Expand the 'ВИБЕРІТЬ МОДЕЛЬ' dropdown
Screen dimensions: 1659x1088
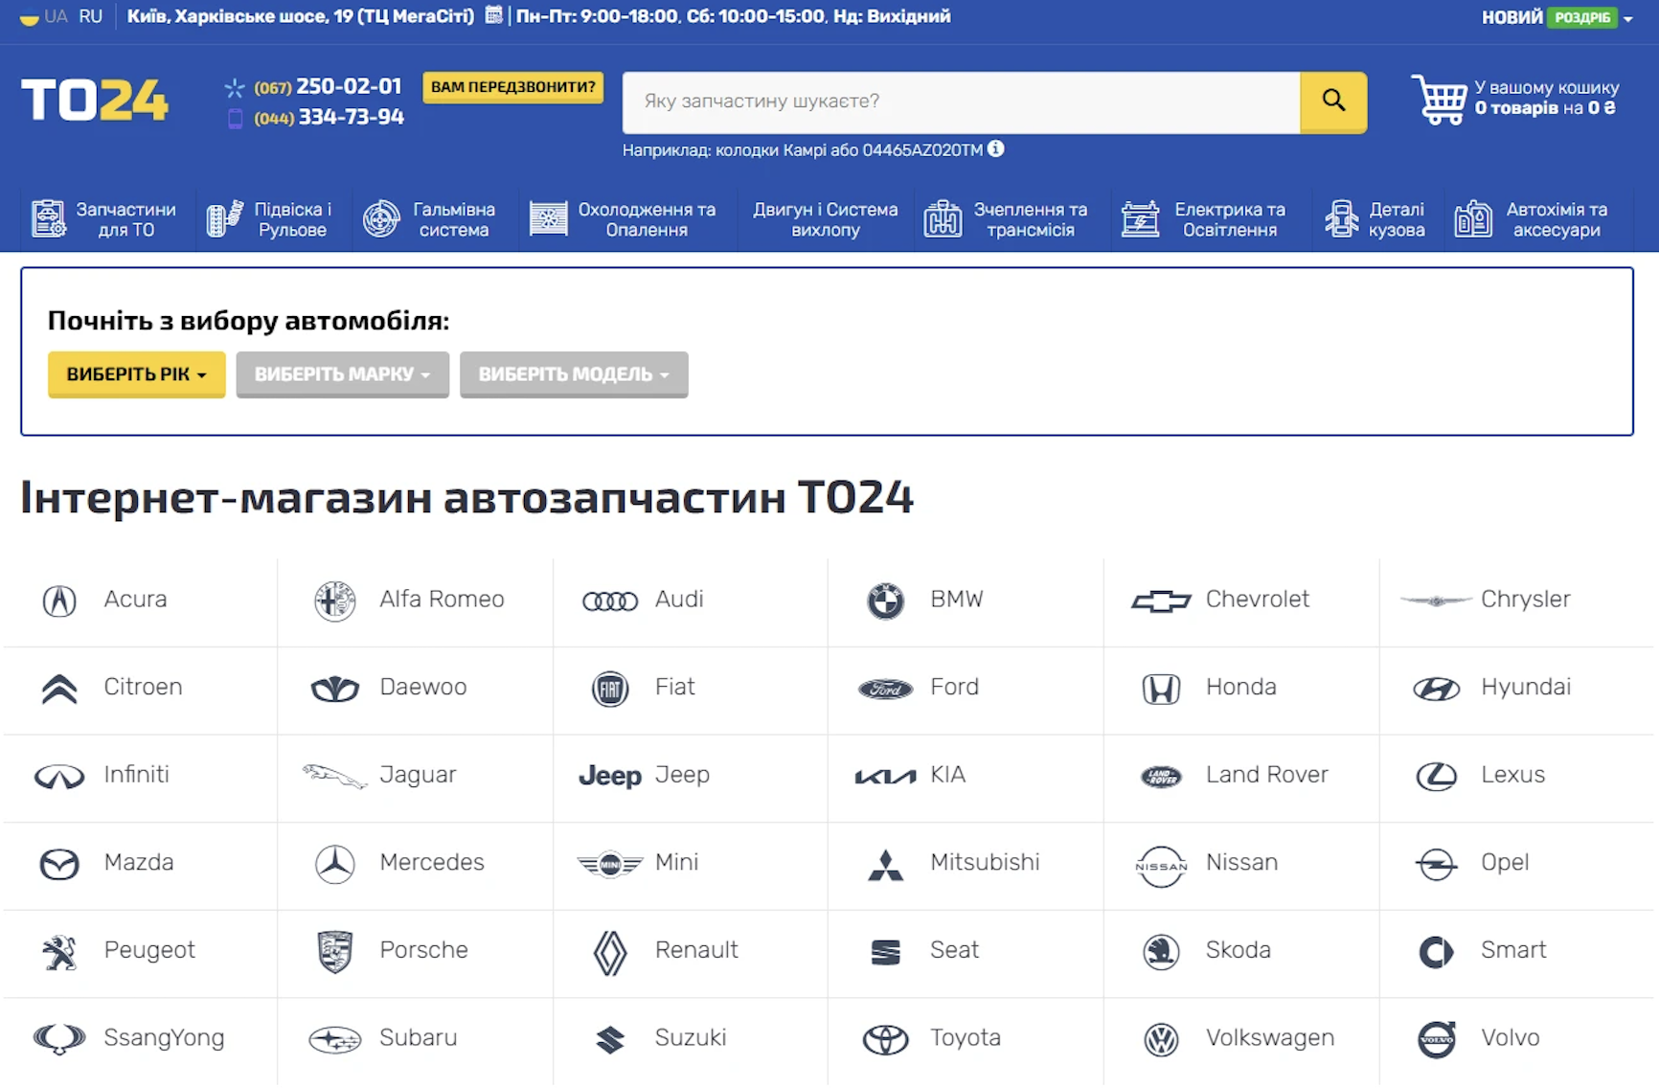click(x=573, y=374)
